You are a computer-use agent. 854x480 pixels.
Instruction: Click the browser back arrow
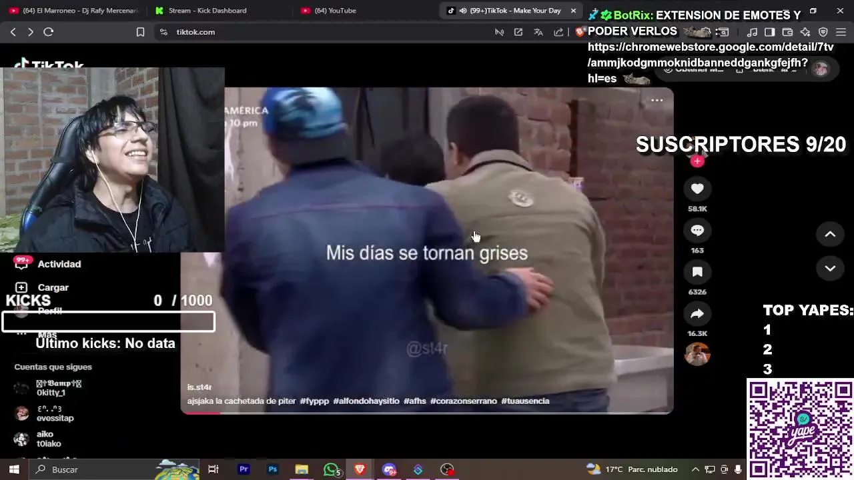[13, 32]
